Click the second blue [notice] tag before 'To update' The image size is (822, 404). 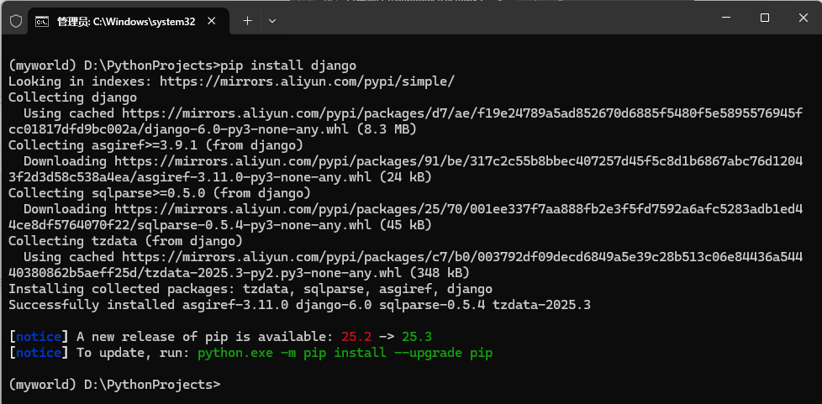tap(39, 353)
